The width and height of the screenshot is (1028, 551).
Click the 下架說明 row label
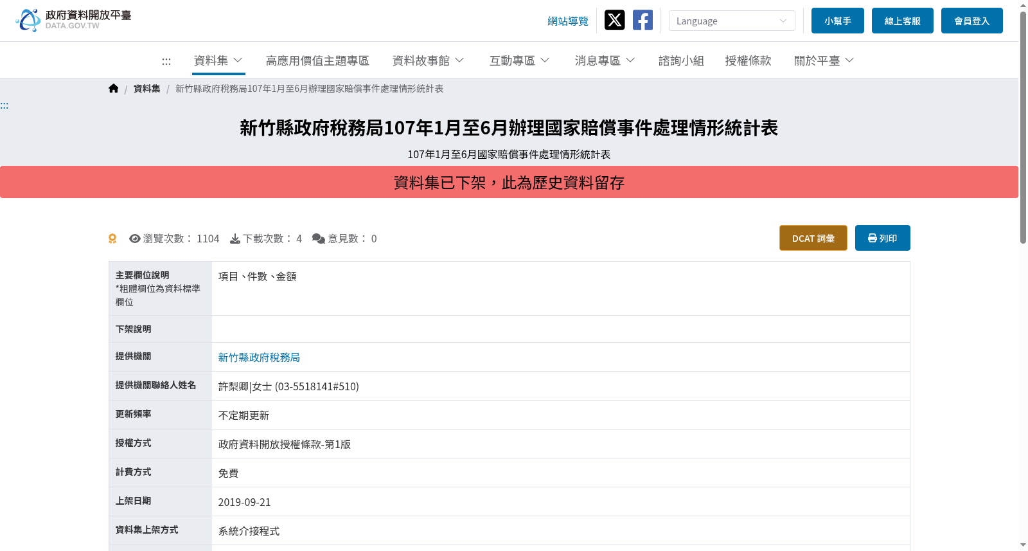pos(134,329)
